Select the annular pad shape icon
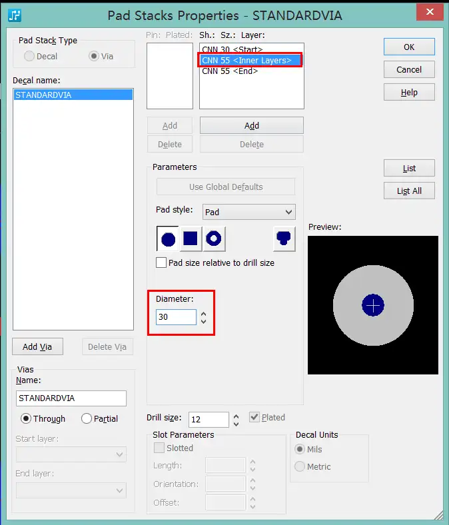This screenshot has height=525, width=449. coord(214,239)
